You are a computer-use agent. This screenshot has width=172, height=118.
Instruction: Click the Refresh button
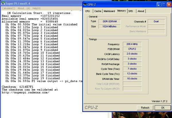coord(145,108)
